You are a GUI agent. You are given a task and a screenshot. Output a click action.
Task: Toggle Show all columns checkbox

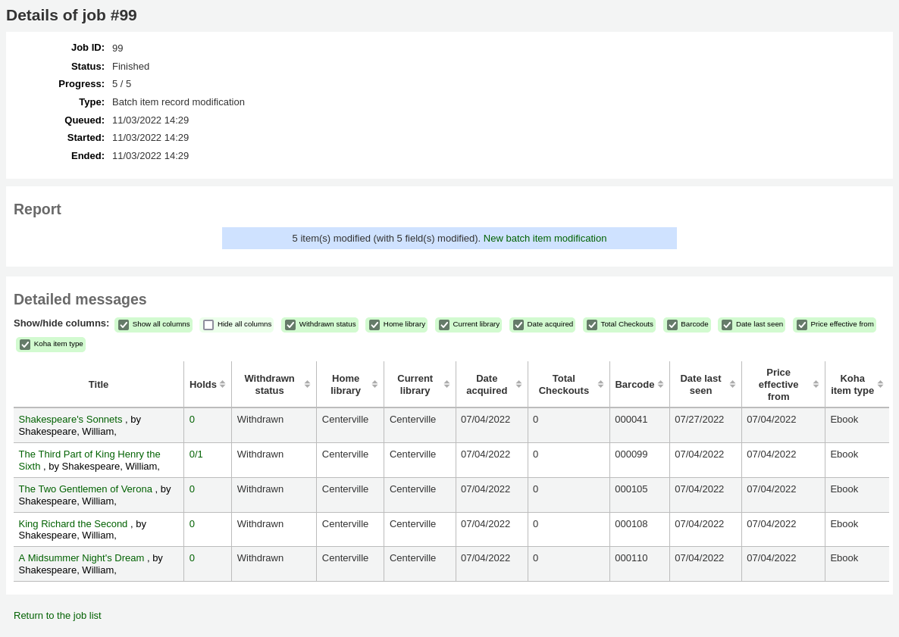[124, 325]
